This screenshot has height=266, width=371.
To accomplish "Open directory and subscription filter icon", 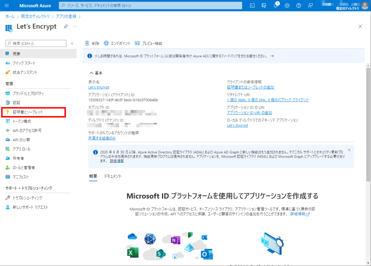I will (x=264, y=5).
